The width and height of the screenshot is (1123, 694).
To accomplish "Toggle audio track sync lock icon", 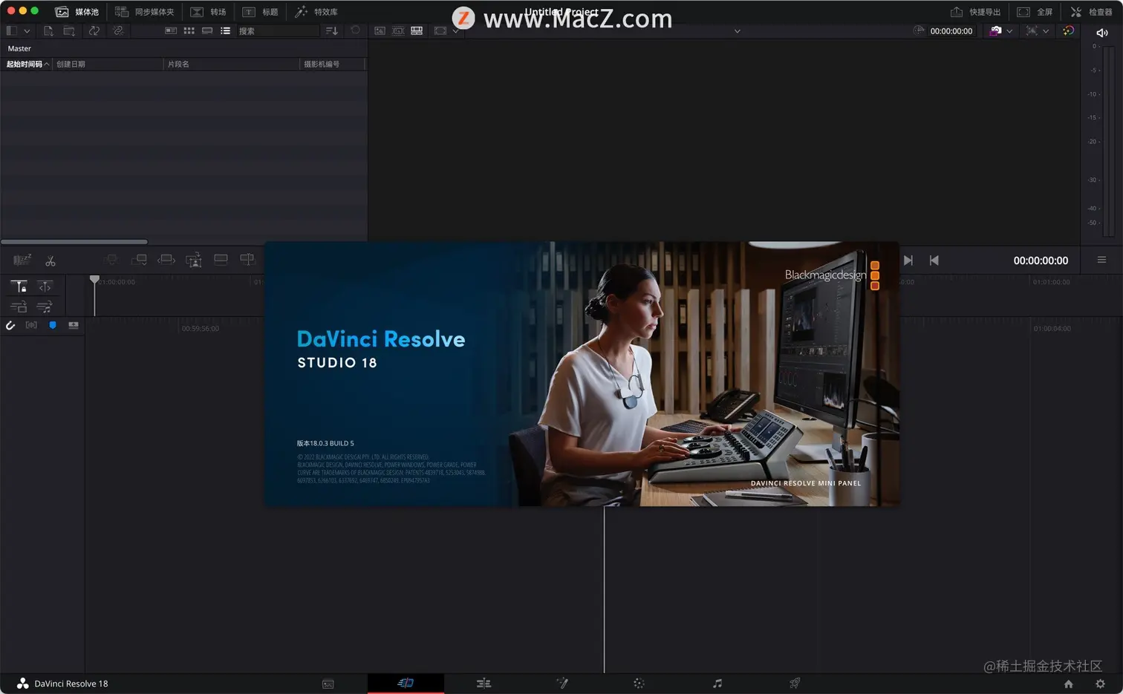I will point(45,307).
